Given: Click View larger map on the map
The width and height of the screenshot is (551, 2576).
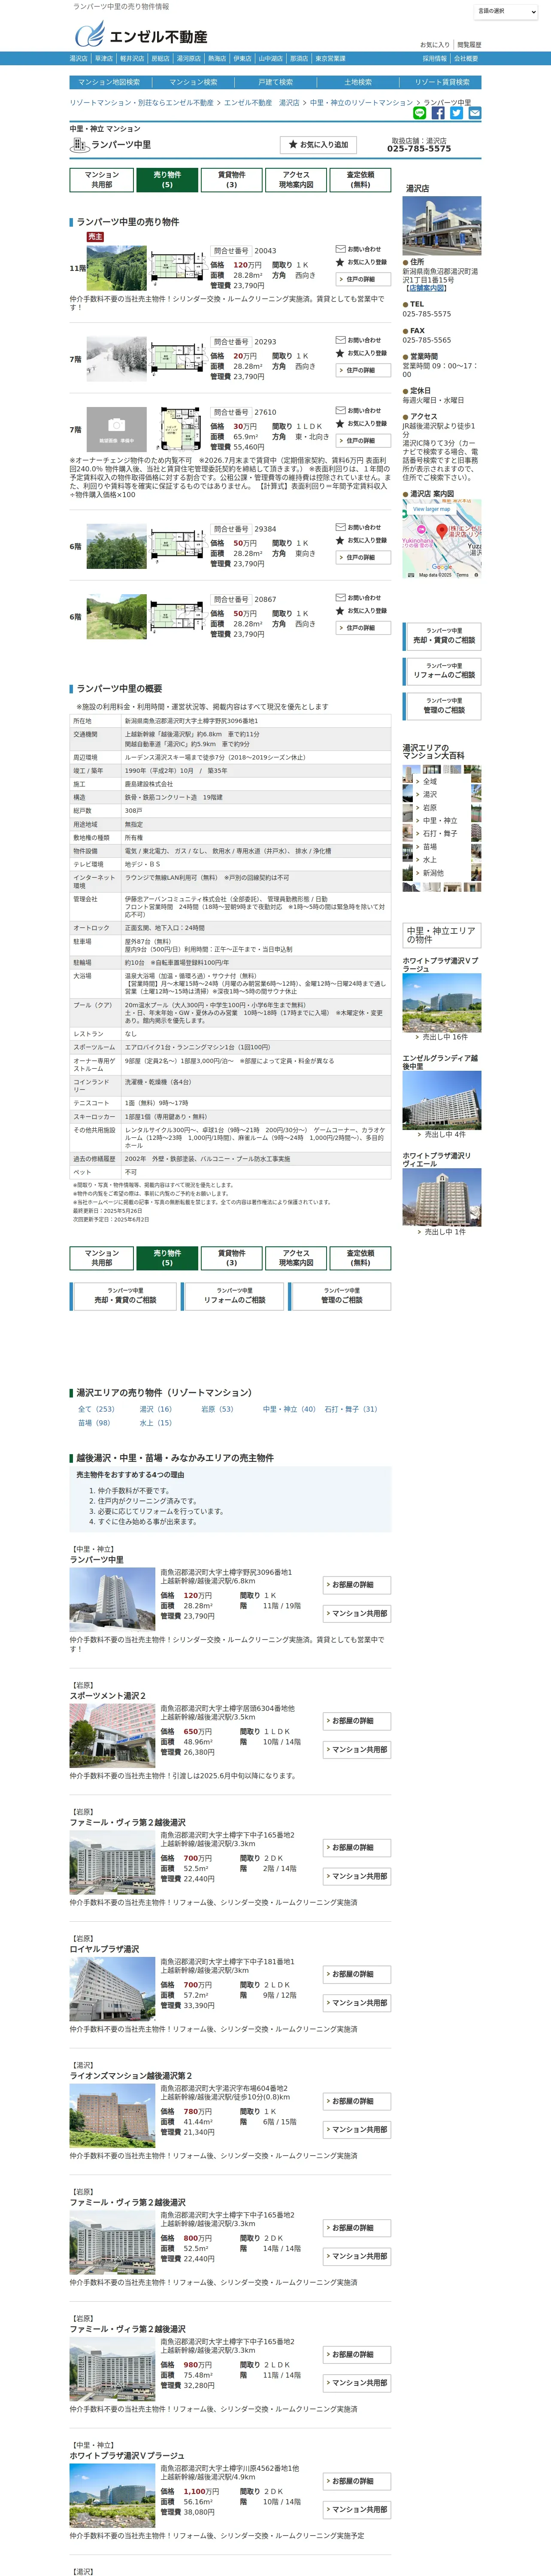Looking at the screenshot, I should coord(432,509).
